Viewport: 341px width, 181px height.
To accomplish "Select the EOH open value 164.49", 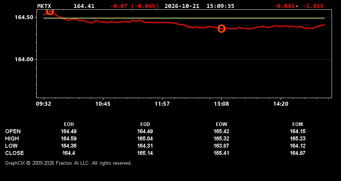I will click(x=69, y=131).
